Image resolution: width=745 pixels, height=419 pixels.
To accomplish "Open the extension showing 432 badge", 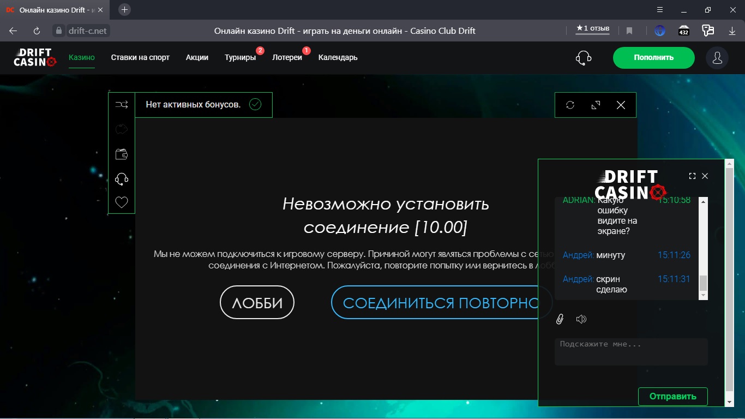I will coord(684,31).
